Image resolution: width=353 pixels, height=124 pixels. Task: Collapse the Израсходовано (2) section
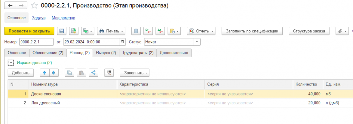[11, 63]
